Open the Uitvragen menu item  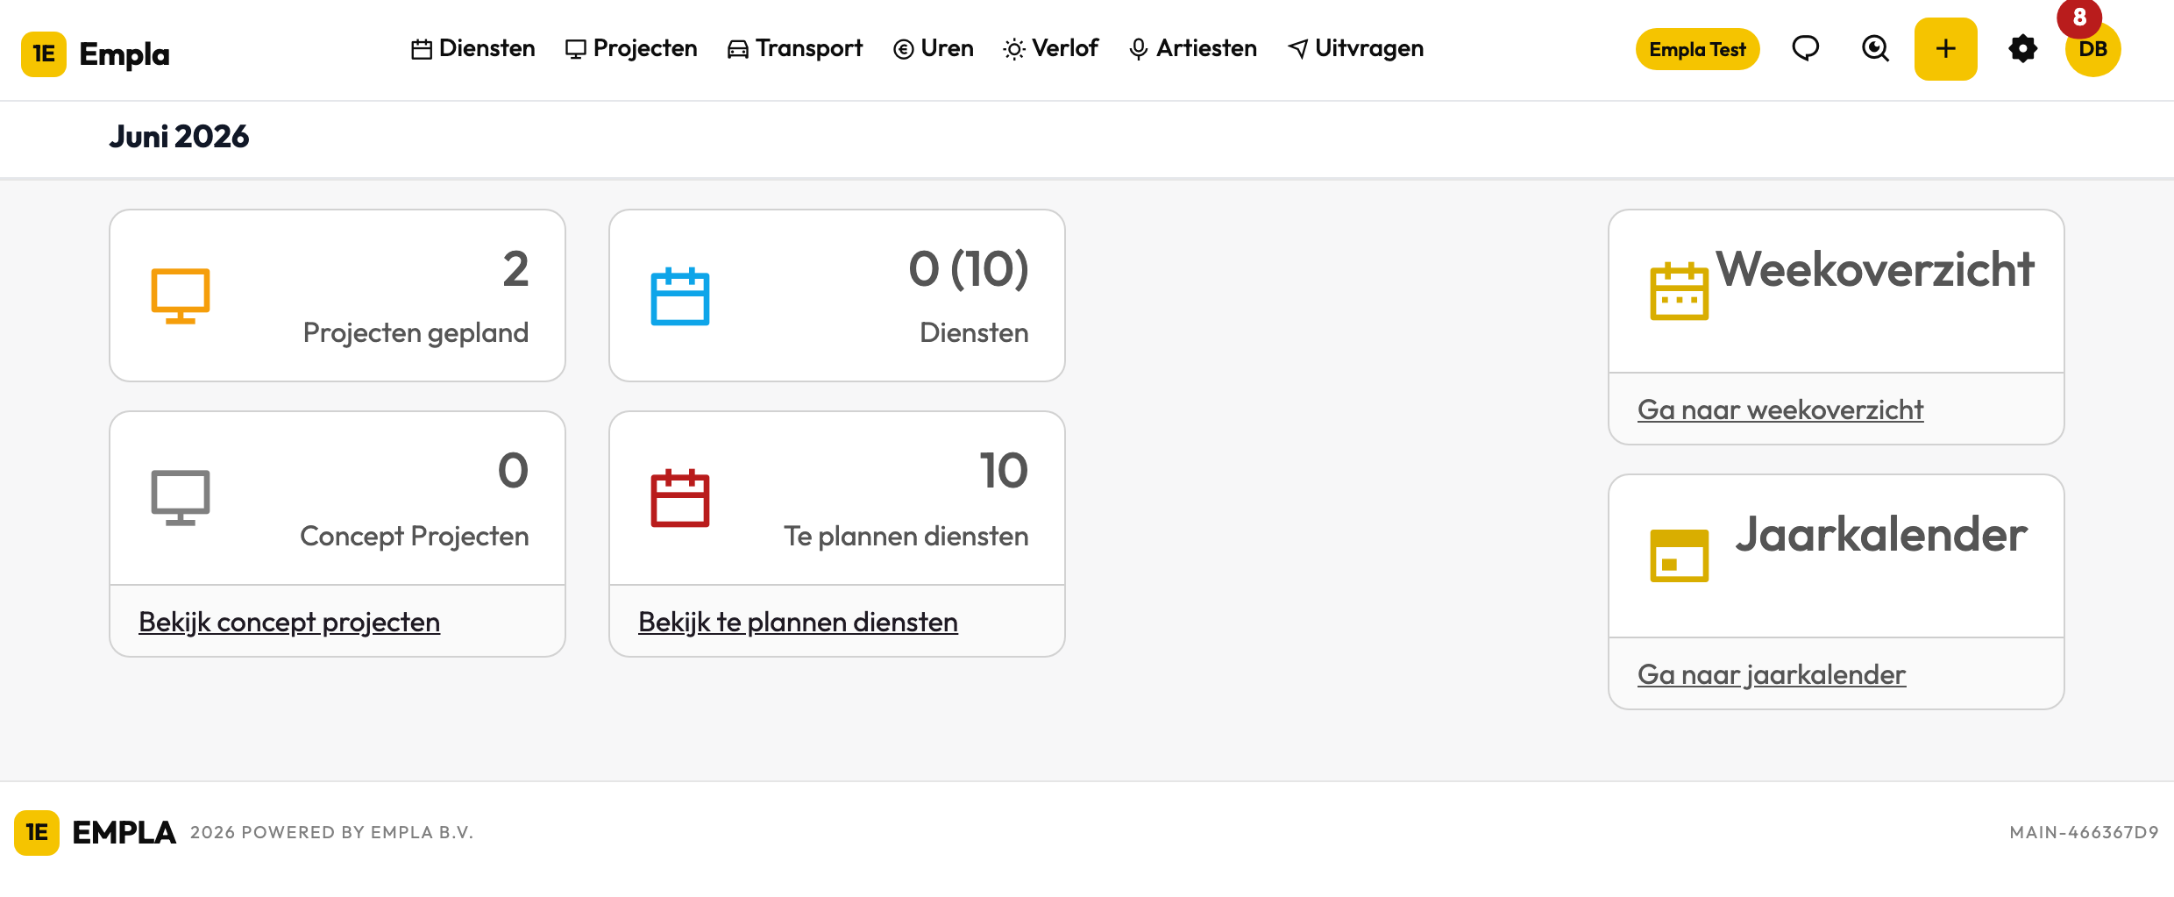(x=1355, y=48)
